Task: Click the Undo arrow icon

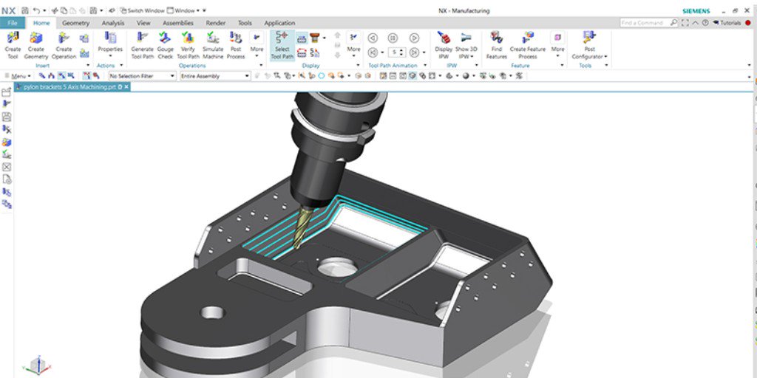Action: coord(37,10)
